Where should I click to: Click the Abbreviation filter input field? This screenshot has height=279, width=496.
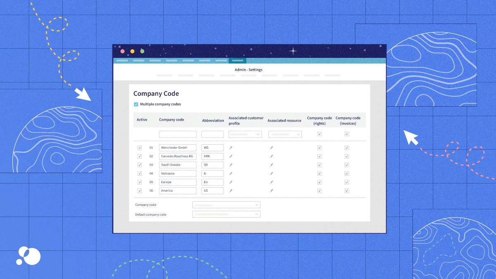point(212,134)
